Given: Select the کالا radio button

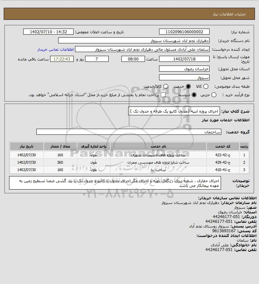Looking at the screenshot, I should [206, 87].
